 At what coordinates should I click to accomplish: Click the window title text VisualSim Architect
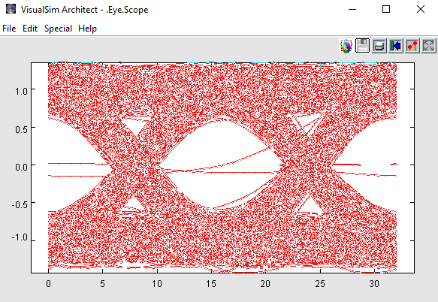tap(59, 10)
